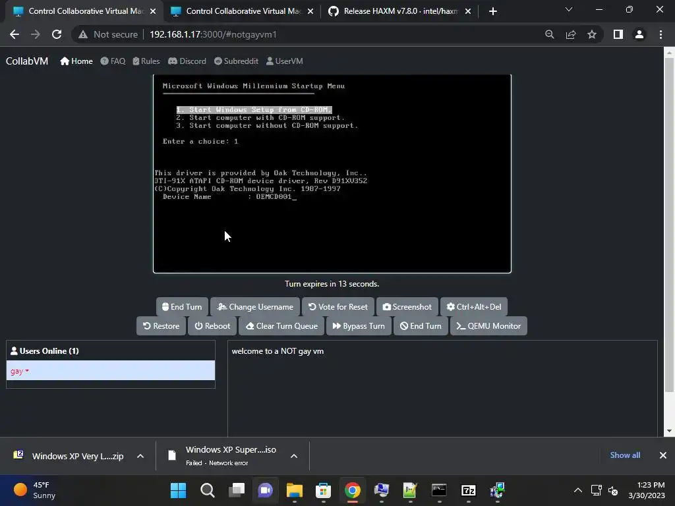This screenshot has height=506, width=675.
Task: Switch to the first CollabVM tab
Action: point(84,11)
